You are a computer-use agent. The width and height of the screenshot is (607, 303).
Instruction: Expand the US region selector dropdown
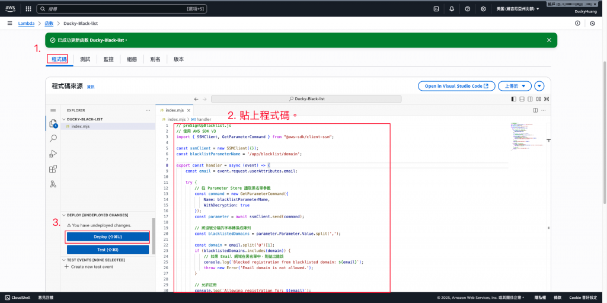pos(517,8)
